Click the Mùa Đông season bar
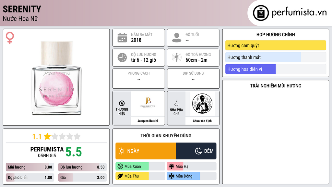Viewport: 332px width, 187px height. tap(191, 176)
